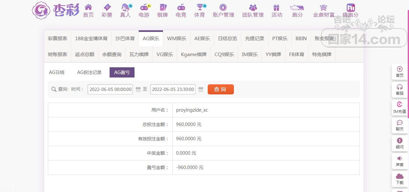Screen dimensions: 409x192
Task: Switch to the WM娱乐 tab
Action: click(x=176, y=39)
